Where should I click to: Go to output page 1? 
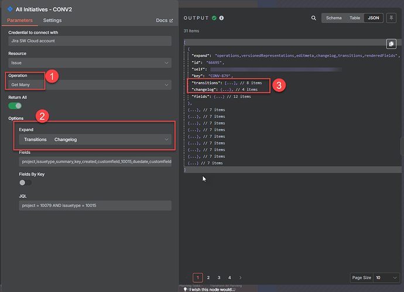[198, 277]
